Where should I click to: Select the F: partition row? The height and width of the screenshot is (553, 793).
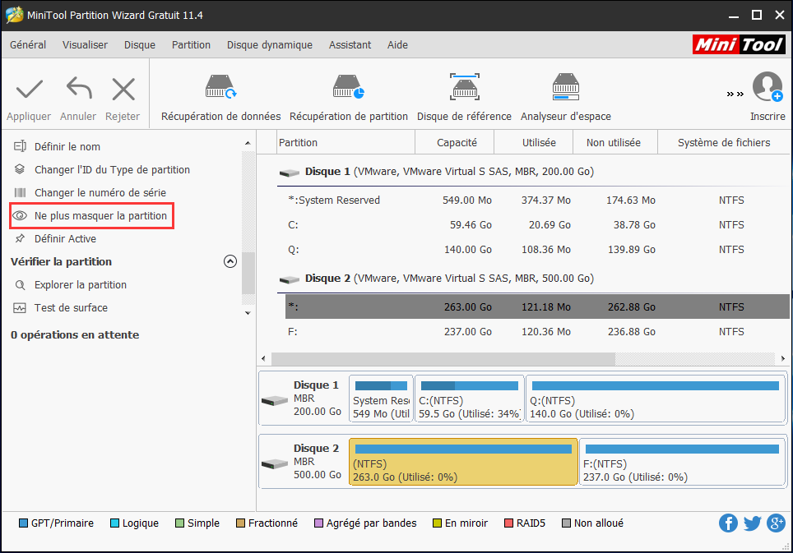coord(537,332)
